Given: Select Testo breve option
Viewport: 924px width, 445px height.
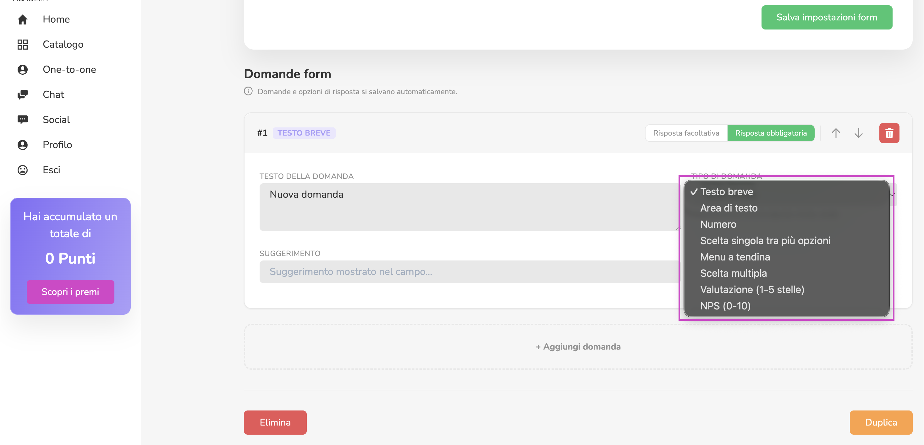Looking at the screenshot, I should tap(786, 192).
